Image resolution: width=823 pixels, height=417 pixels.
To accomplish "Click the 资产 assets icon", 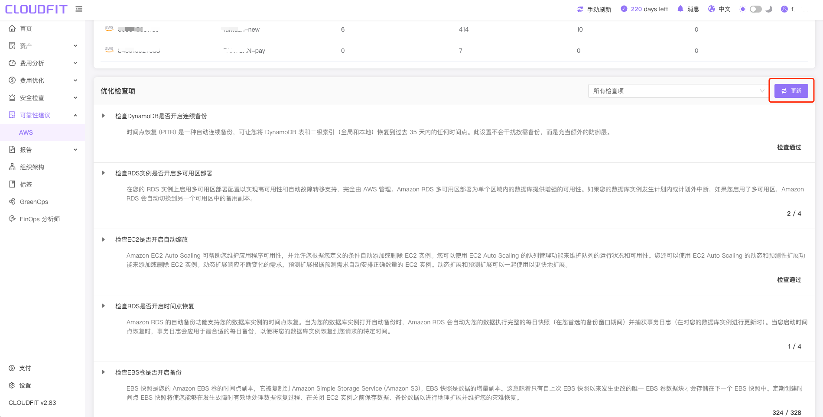I will coord(12,45).
